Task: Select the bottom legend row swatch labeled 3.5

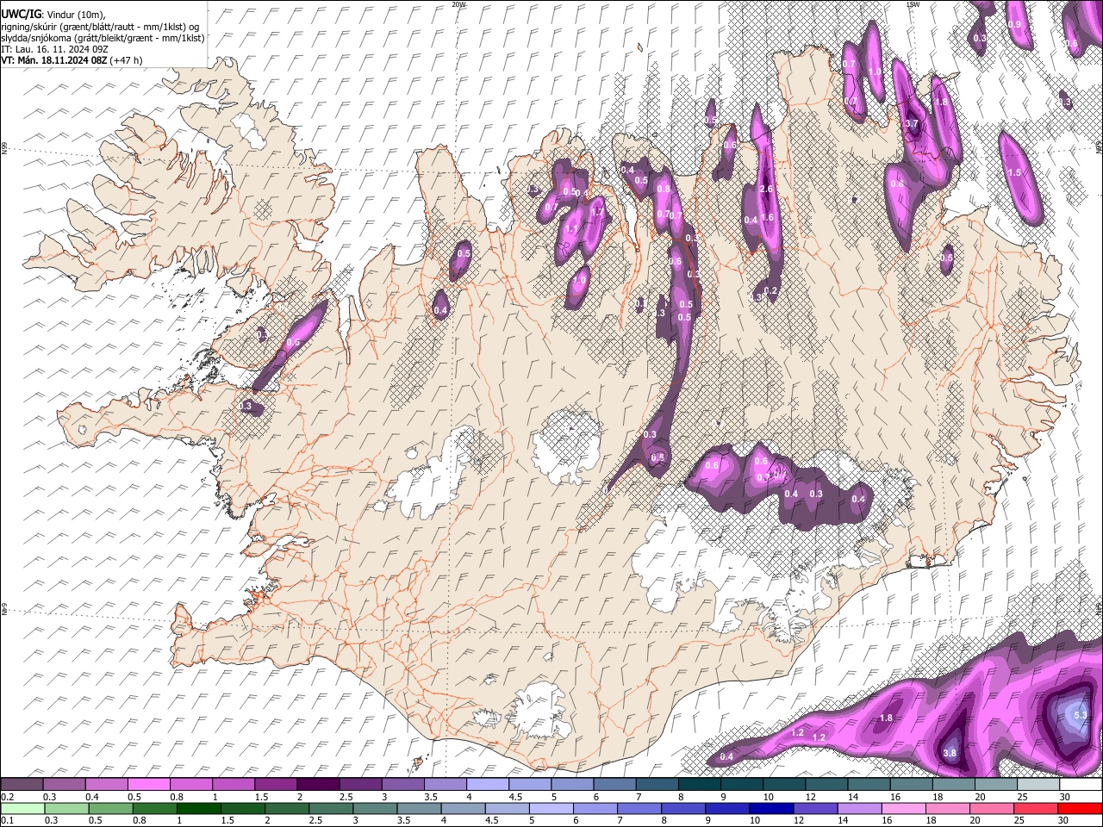Action: point(419,808)
